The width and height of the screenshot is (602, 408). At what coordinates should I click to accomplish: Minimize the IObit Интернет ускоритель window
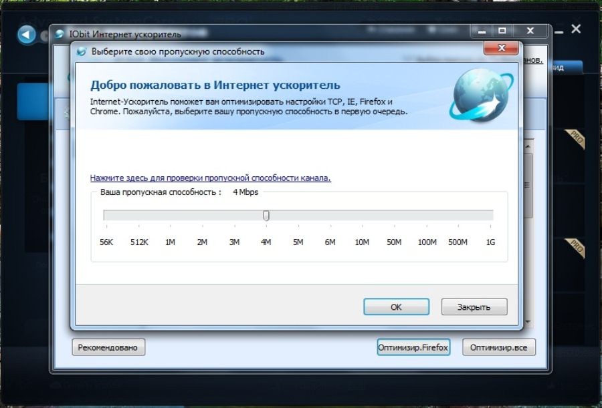click(482, 31)
